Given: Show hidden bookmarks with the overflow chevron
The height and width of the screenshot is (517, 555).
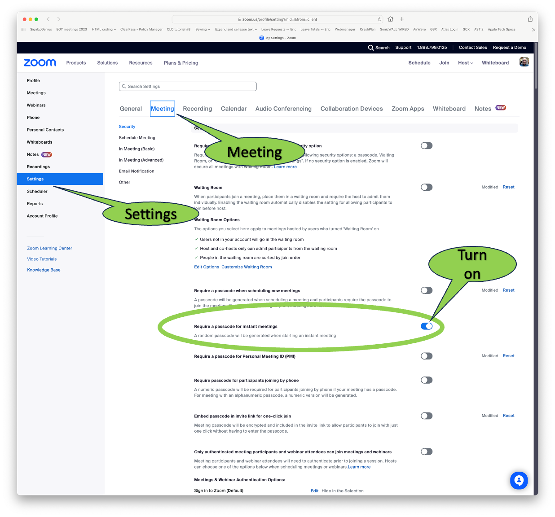Looking at the screenshot, I should click(x=533, y=30).
